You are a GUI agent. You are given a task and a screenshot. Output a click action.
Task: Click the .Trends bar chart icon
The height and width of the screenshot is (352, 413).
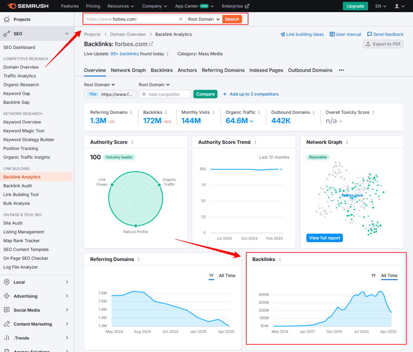[7, 338]
